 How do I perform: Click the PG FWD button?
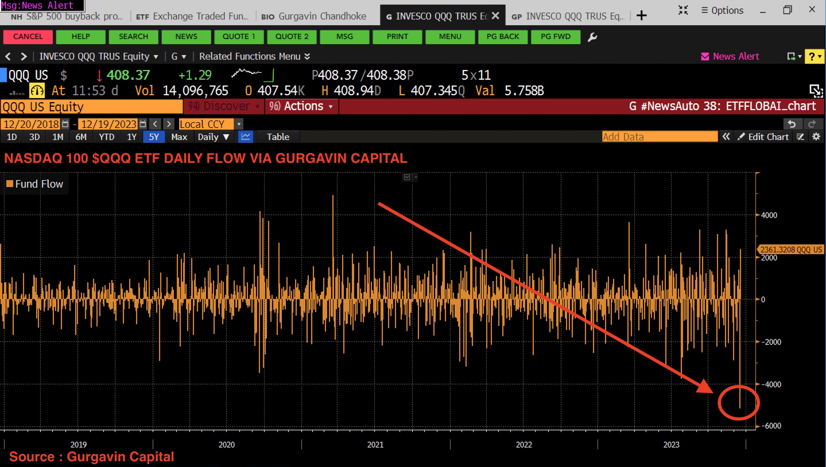556,37
